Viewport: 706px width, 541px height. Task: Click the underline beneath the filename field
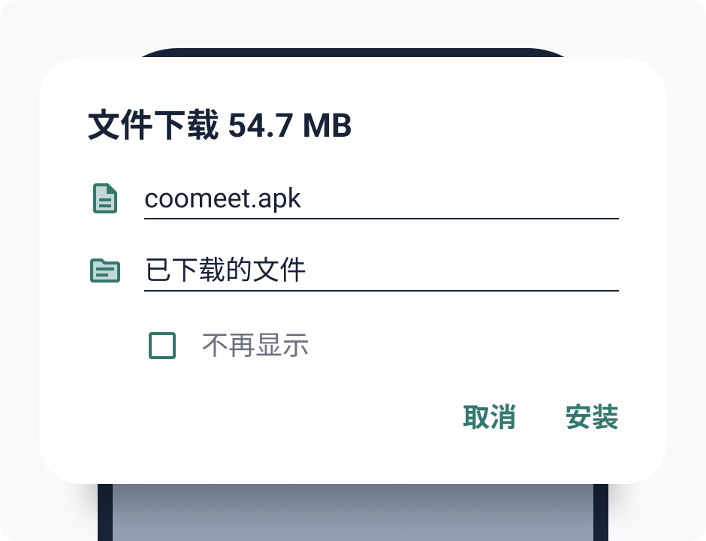382,219
